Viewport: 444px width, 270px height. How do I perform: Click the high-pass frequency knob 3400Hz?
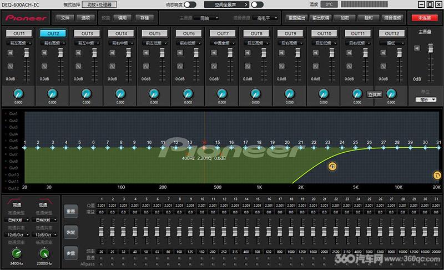tap(17, 253)
